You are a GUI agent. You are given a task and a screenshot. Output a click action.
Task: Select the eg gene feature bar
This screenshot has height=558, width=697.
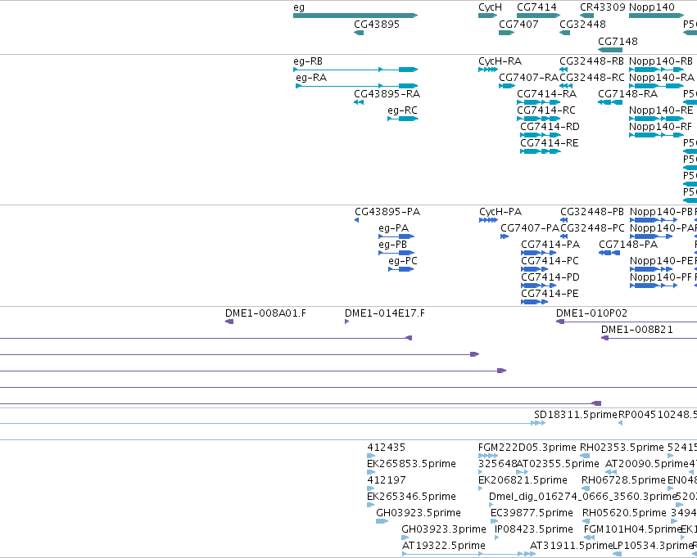click(355, 16)
